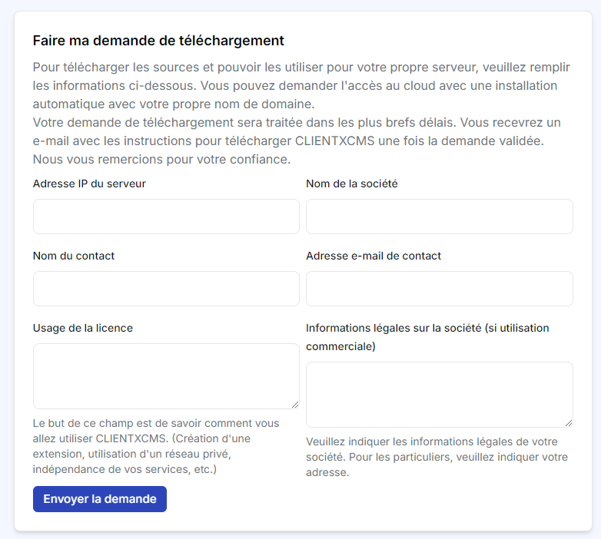Click the "Veuillez indiquer les informations légales" hint
Image resolution: width=601 pixels, height=539 pixels.
pos(437,457)
